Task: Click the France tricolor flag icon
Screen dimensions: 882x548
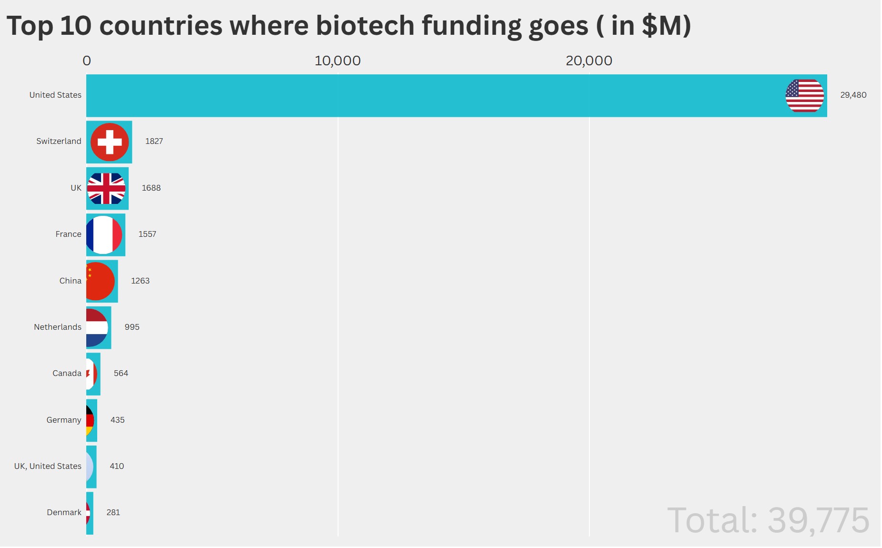Action: click(104, 235)
